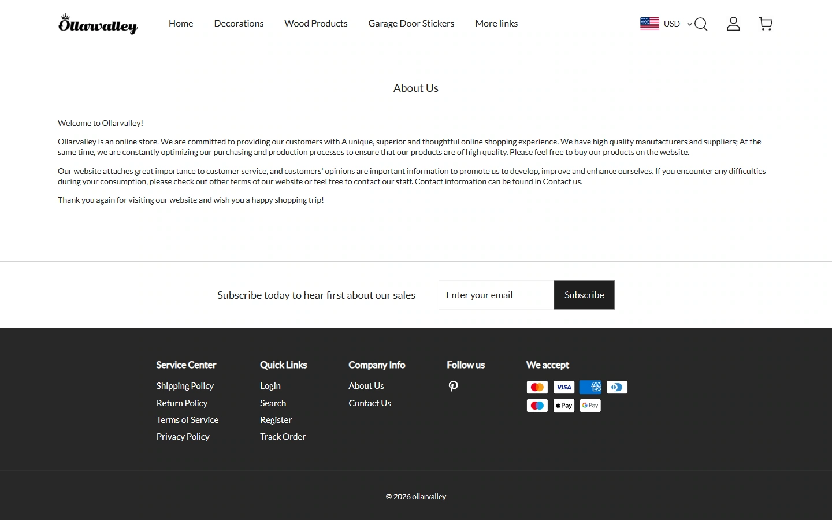The width and height of the screenshot is (832, 520).
Task: Open the Contact Us link
Action: pos(370,403)
